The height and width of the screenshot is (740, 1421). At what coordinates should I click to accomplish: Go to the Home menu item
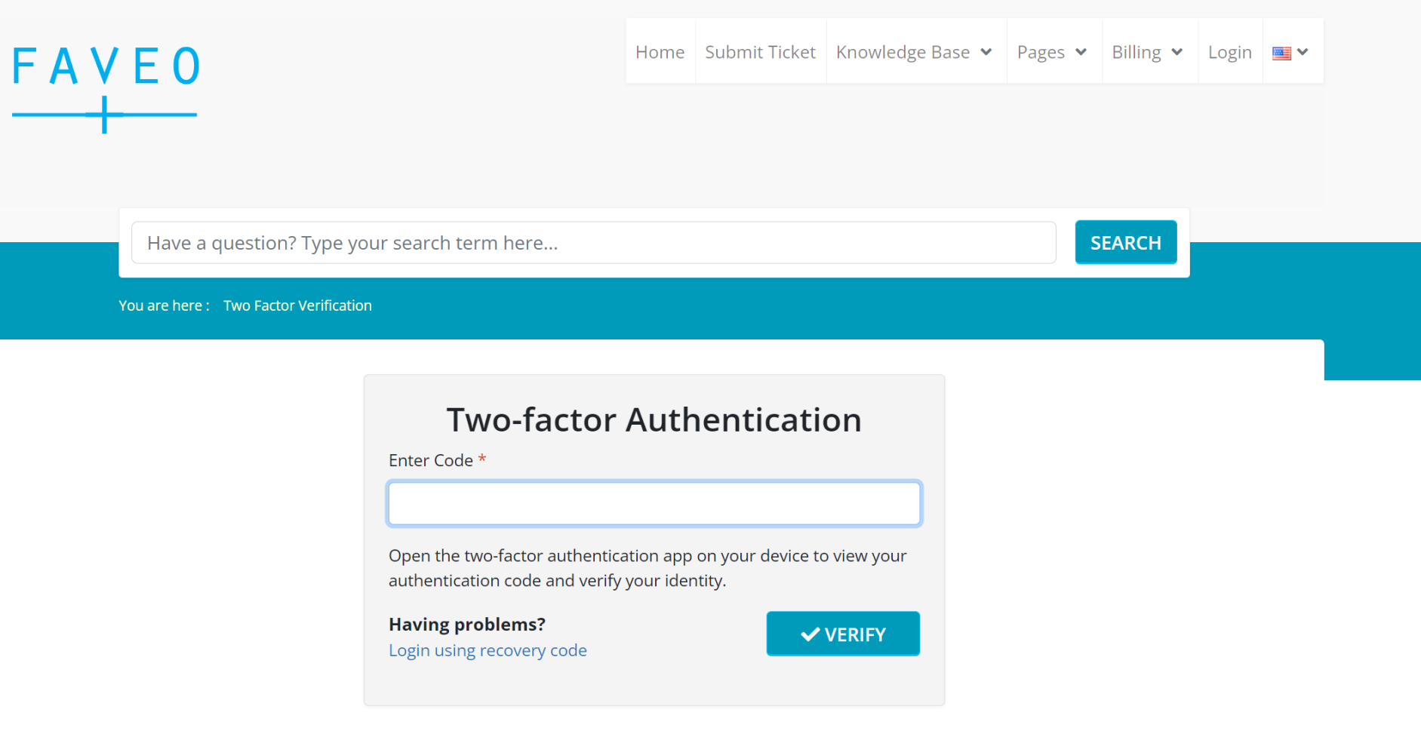tap(660, 52)
